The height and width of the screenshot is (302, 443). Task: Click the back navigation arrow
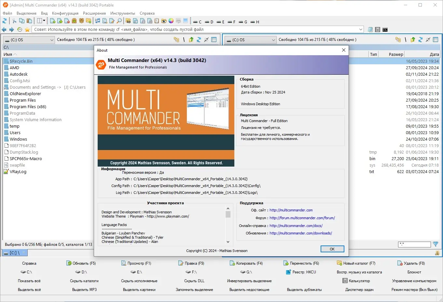pos(4,30)
